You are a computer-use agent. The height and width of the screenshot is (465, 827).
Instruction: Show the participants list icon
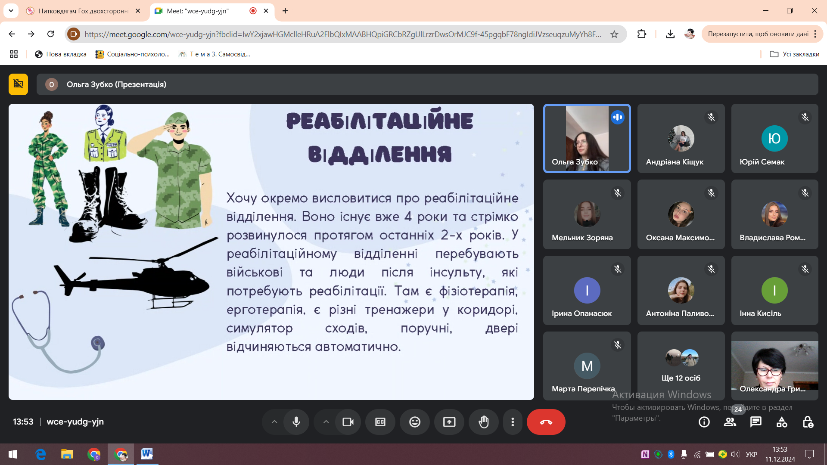[730, 422]
